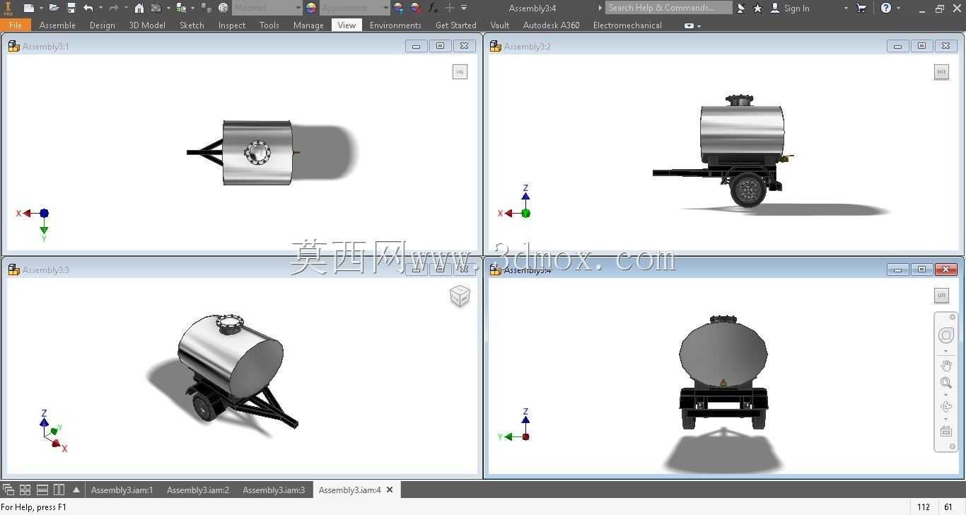Open the Autodesk App Store cart icon
The height and width of the screenshot is (515, 966).
tap(861, 8)
